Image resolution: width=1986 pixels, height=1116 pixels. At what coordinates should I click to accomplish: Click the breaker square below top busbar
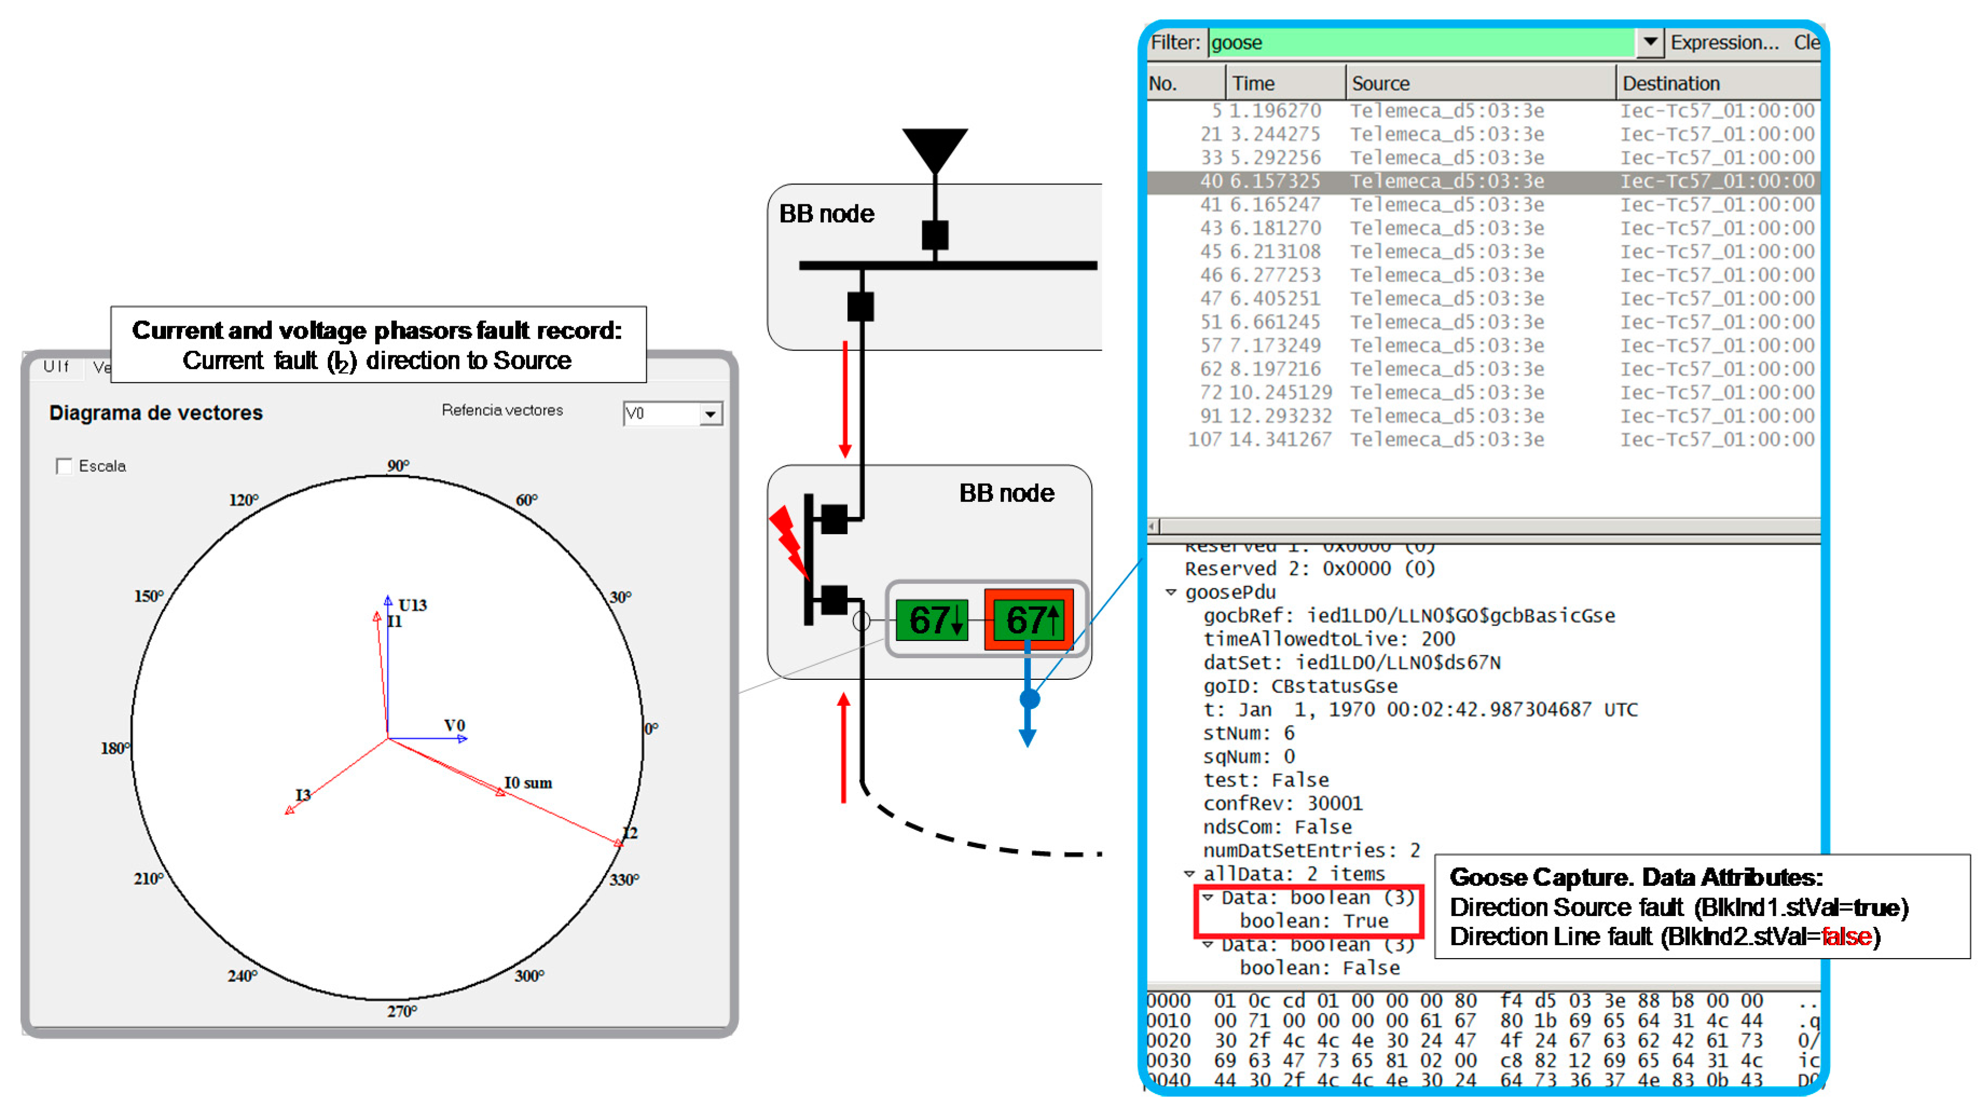click(860, 306)
